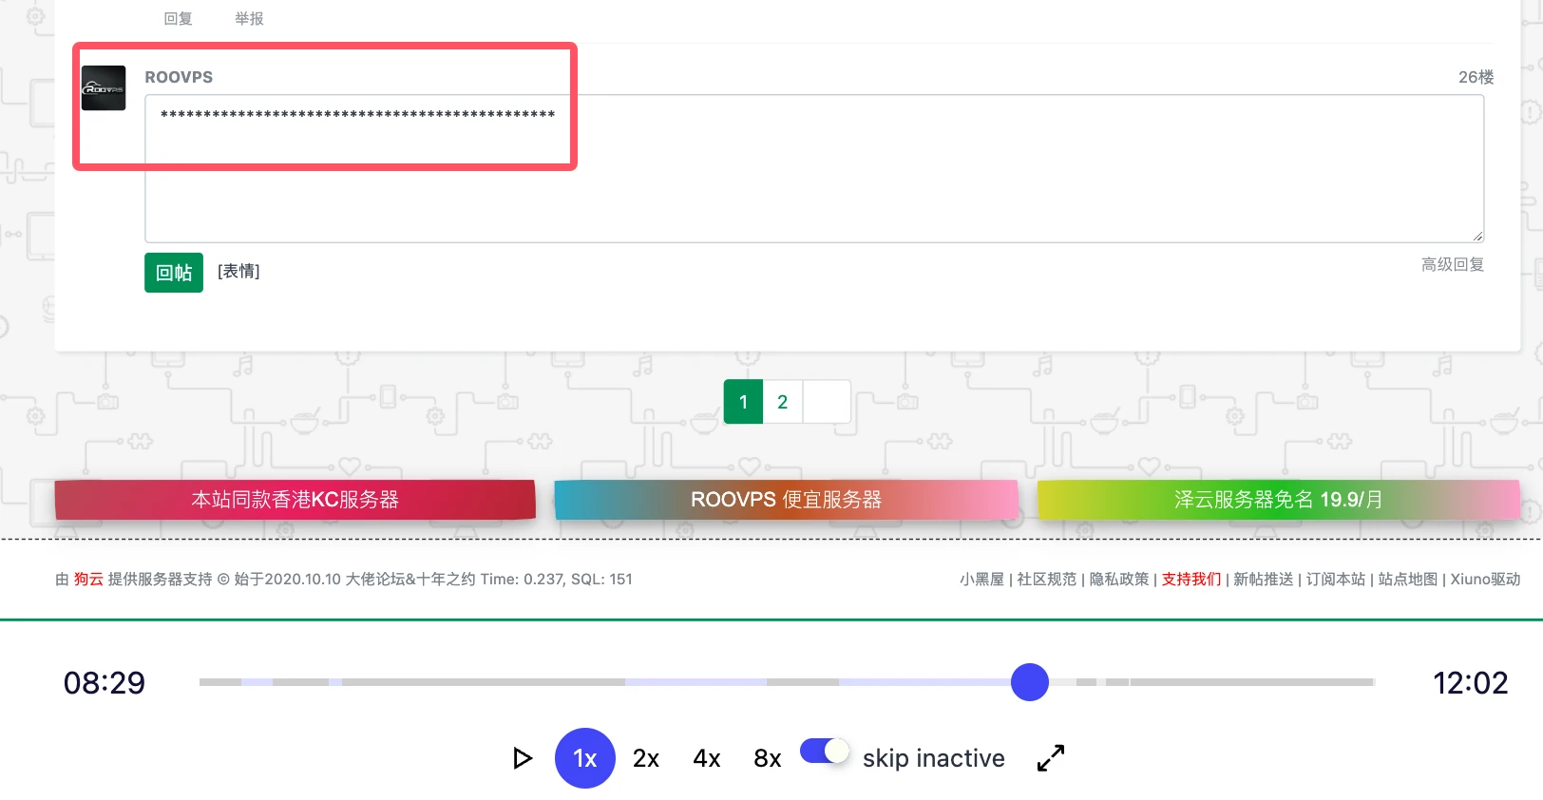The width and height of the screenshot is (1543, 800).
Task: Open fullscreen with the expand arrows icon
Action: (1050, 758)
